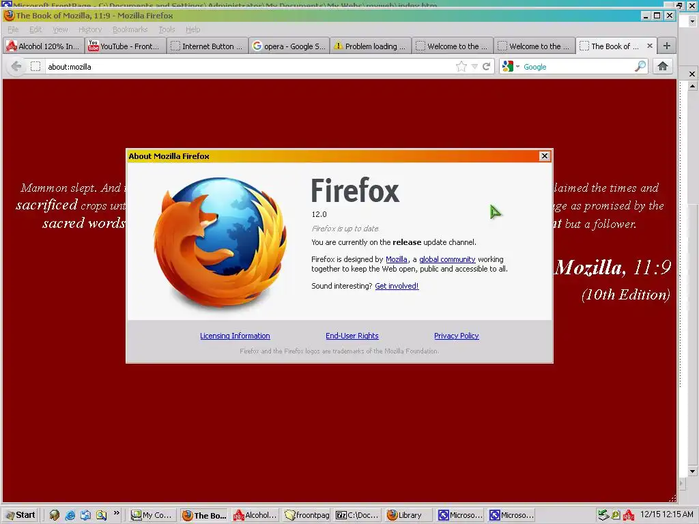
Task: Reload the page using refresh icon
Action: coord(486,67)
